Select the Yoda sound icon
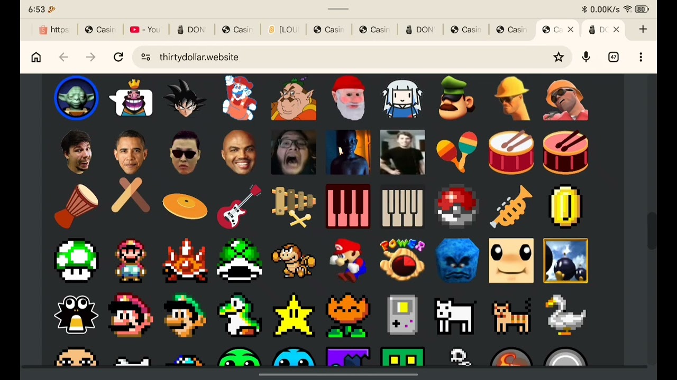 [x=76, y=98]
